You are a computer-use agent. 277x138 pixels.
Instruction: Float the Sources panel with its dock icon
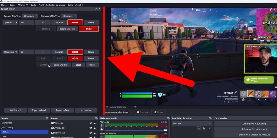click(x=96, y=118)
